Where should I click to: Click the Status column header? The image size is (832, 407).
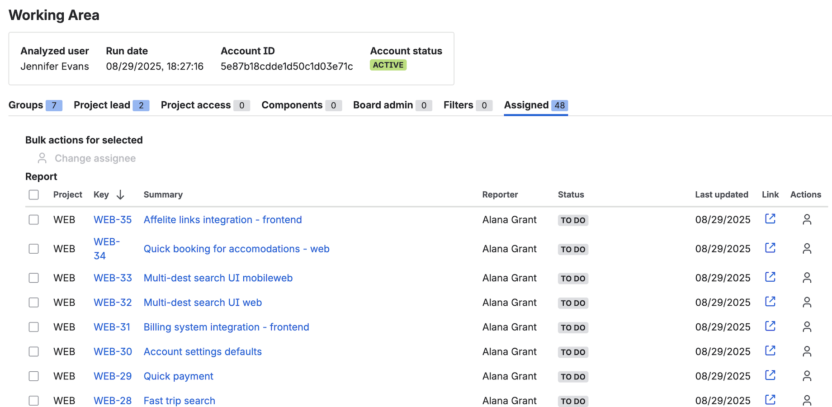point(571,195)
